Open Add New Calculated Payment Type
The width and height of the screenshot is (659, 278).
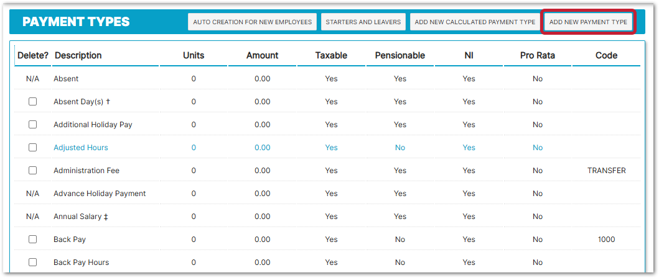pyautogui.click(x=475, y=22)
